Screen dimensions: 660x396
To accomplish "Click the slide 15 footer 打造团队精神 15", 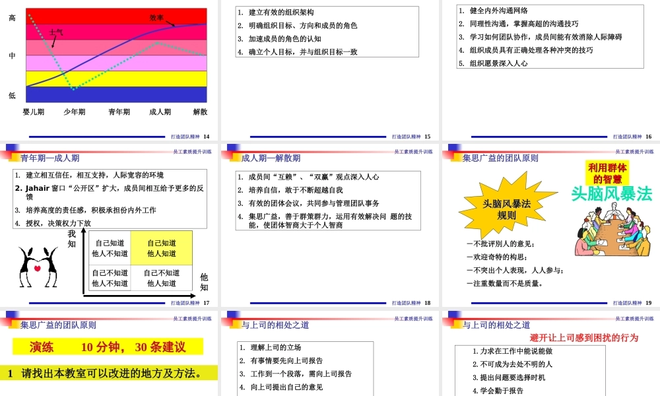I will [411, 137].
